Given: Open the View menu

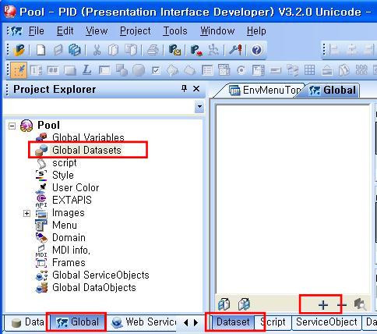Looking at the screenshot, I should pyautogui.click(x=97, y=31).
